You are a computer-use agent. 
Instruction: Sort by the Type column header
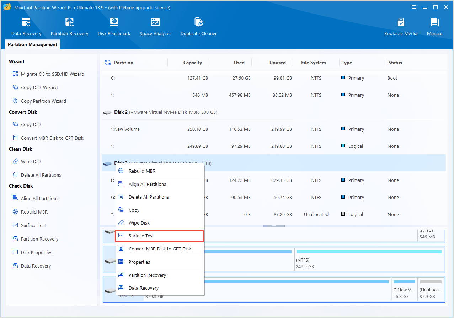point(347,63)
